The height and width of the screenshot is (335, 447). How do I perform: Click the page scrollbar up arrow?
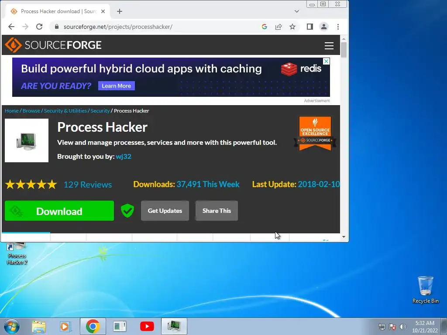pyautogui.click(x=344, y=39)
